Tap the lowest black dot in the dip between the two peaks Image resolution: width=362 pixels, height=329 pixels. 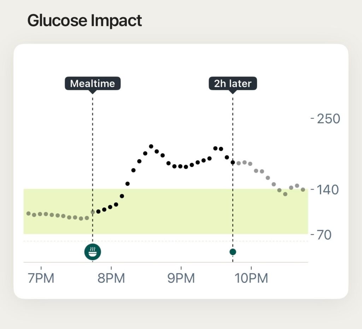tap(186, 167)
